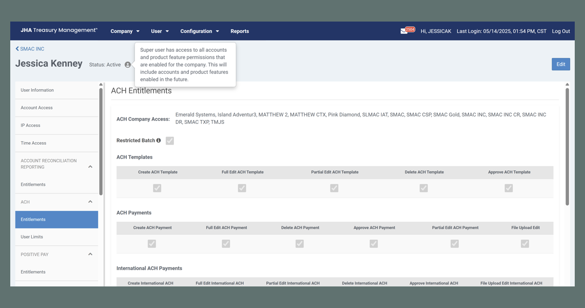Image resolution: width=585 pixels, height=308 pixels.
Task: Toggle the Restricted Batch checkbox
Action: click(x=170, y=141)
